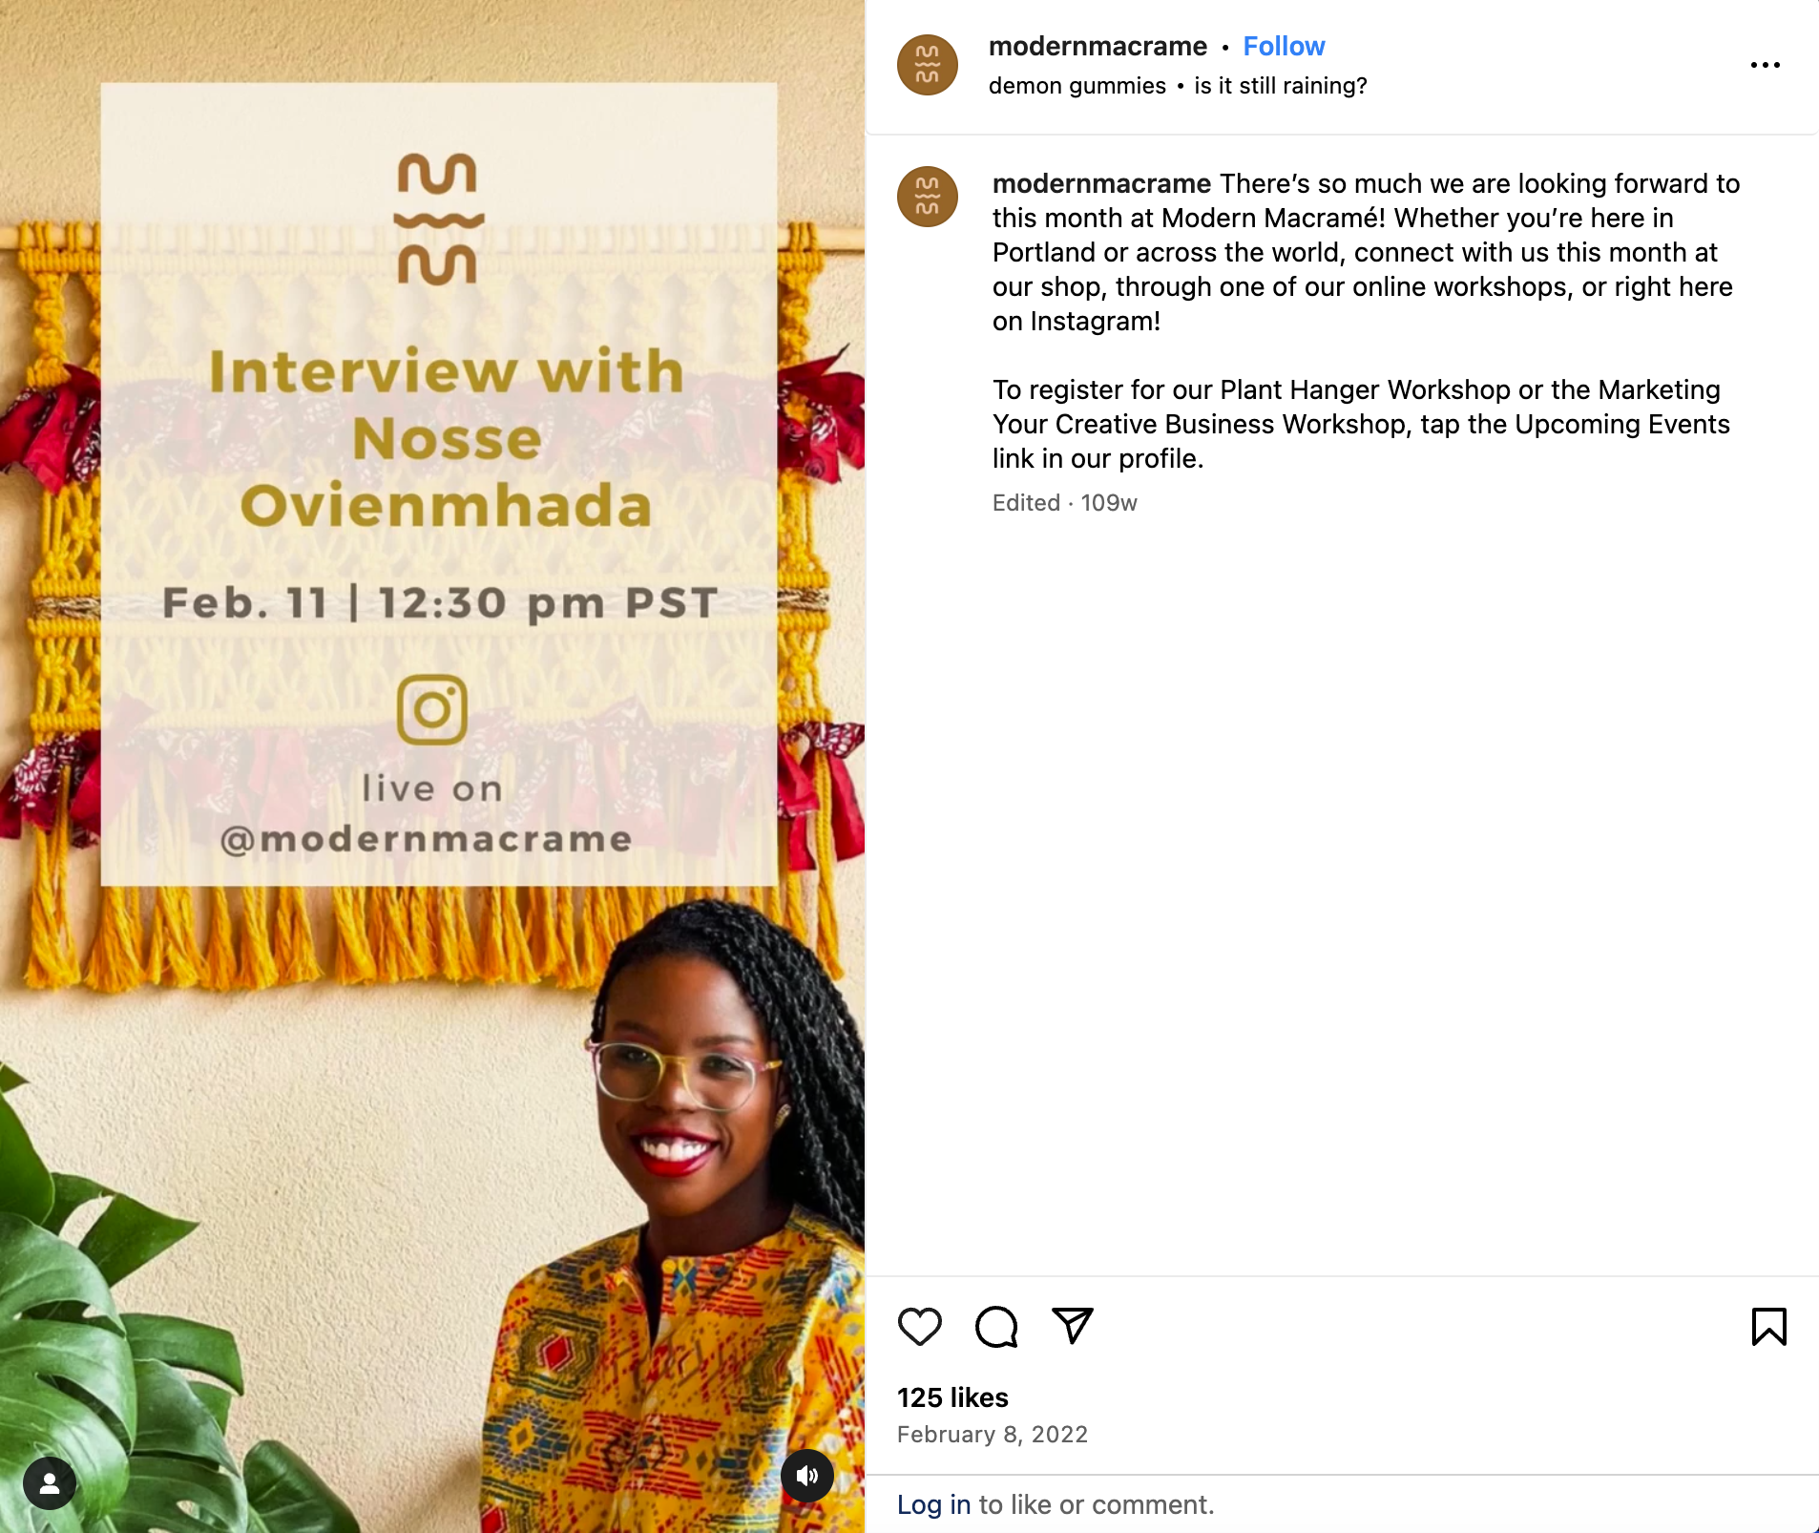Viewport: 1819px width, 1533px height.
Task: Follow the modernmacrame account
Action: pyautogui.click(x=1284, y=46)
